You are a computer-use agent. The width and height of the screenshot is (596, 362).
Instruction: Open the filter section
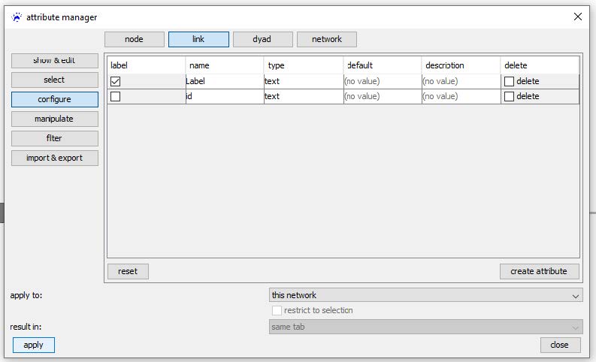pos(54,138)
